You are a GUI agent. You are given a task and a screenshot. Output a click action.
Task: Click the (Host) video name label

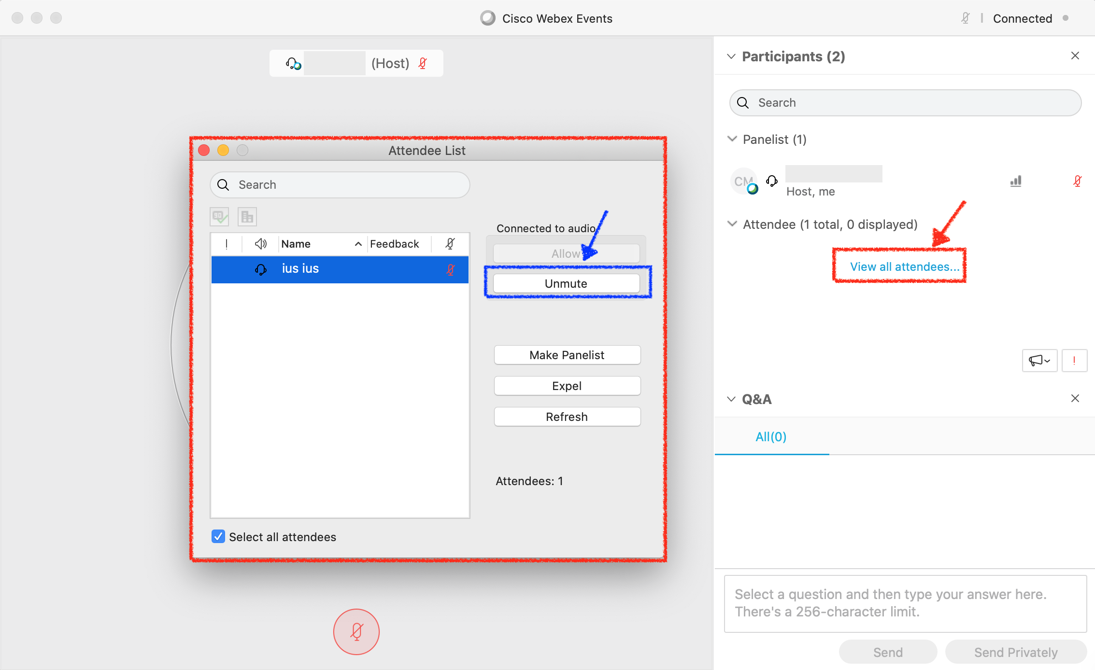pos(390,63)
